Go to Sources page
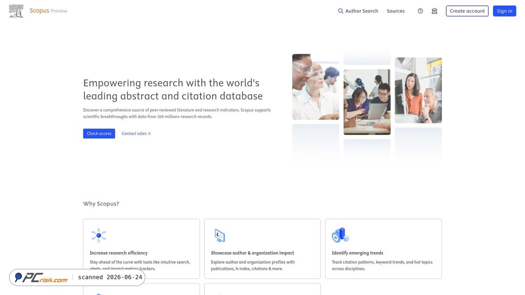The height and width of the screenshot is (295, 525). (396, 11)
